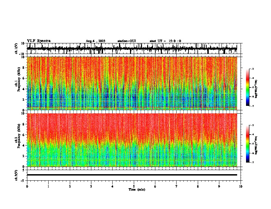This screenshot has height=209, width=271.
Task: Click the "8" kHz tick on ch.1 frequency axis
Action: click(24, 68)
